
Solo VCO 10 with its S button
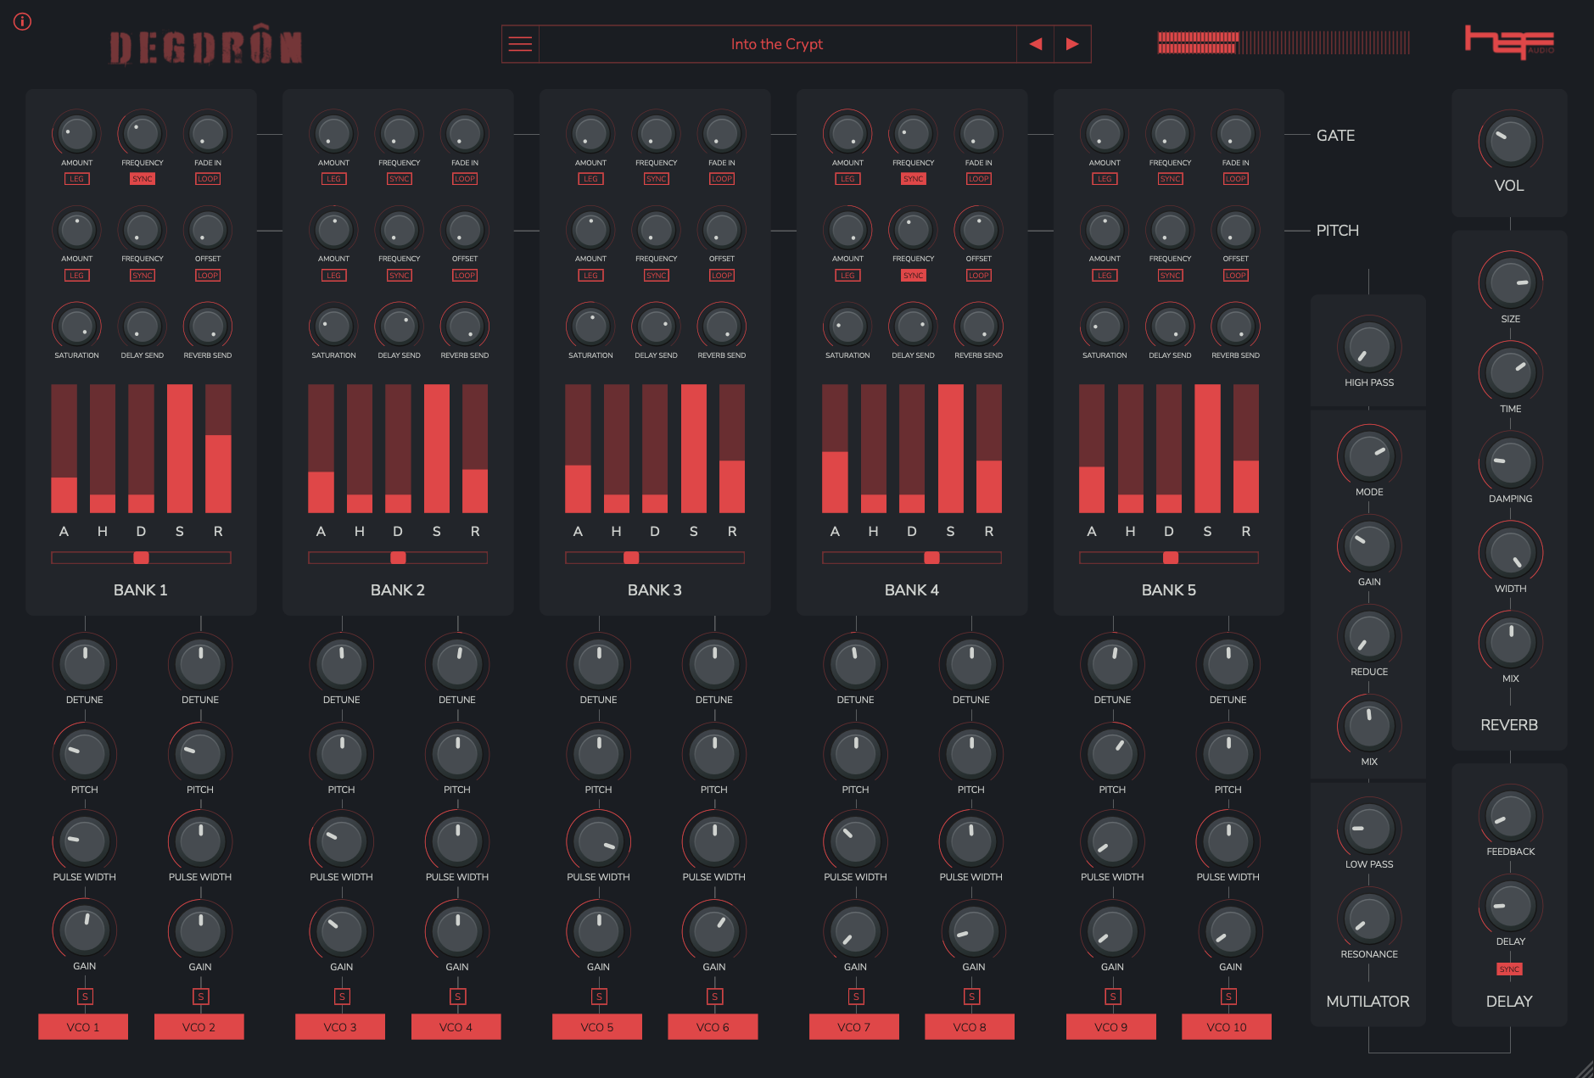point(1228,997)
